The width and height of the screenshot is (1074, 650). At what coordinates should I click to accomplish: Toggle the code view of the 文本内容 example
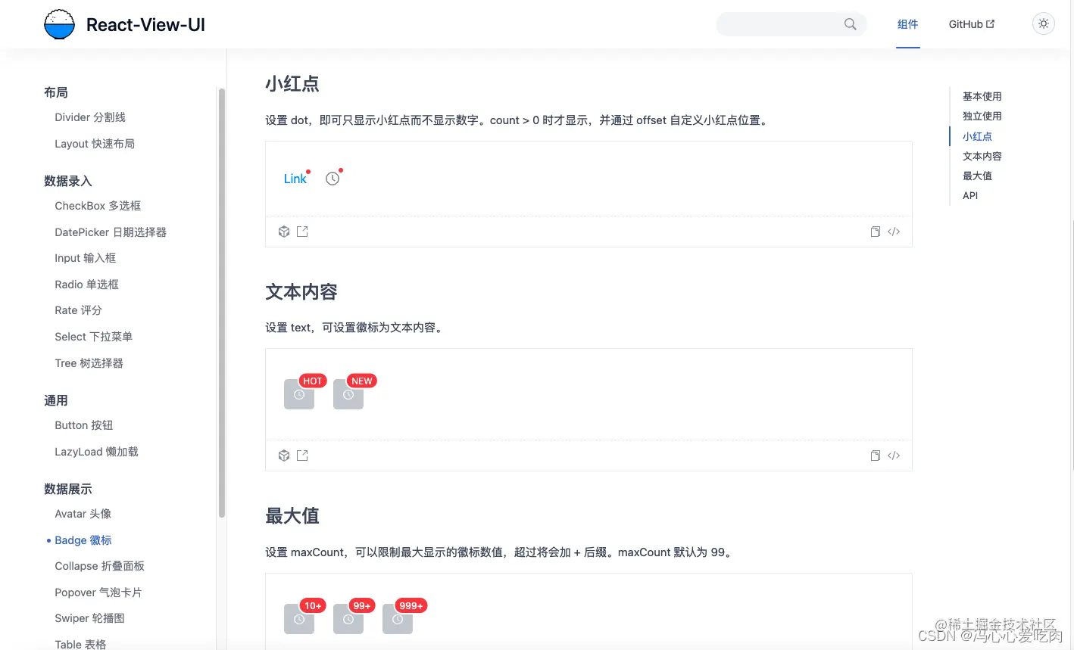pyautogui.click(x=894, y=455)
